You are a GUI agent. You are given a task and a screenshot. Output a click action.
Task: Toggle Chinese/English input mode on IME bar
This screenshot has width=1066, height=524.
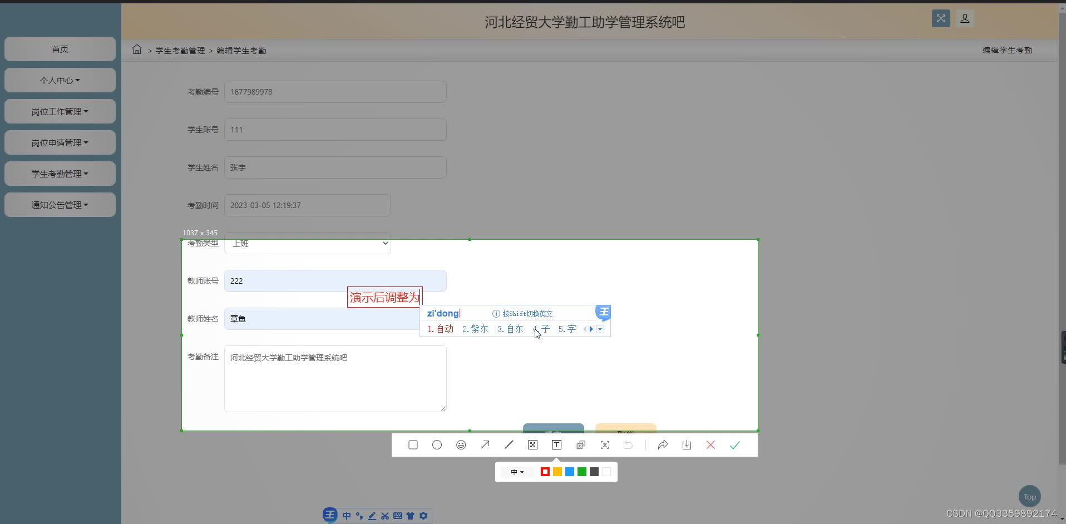347,516
